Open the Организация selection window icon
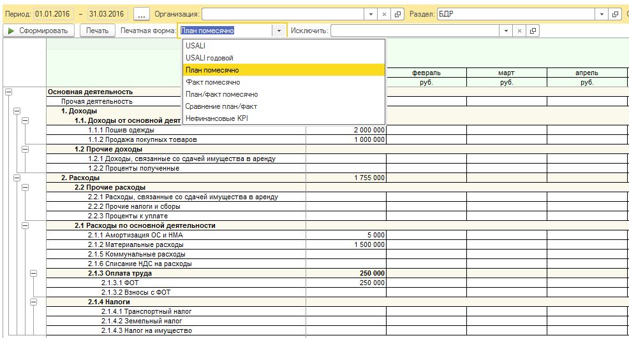Image resolution: width=629 pixels, height=338 pixels. point(397,14)
